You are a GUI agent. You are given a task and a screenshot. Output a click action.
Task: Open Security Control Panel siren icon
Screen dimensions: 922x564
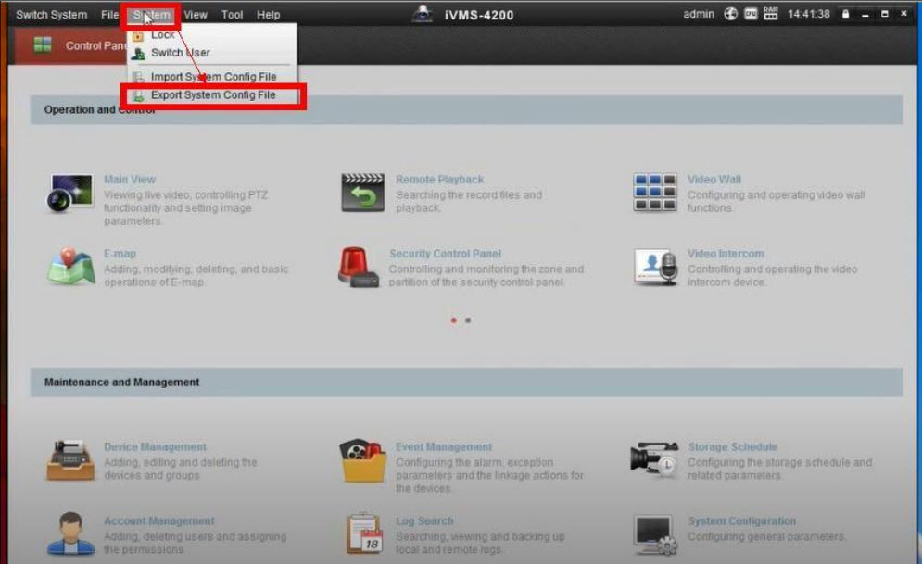[357, 267]
